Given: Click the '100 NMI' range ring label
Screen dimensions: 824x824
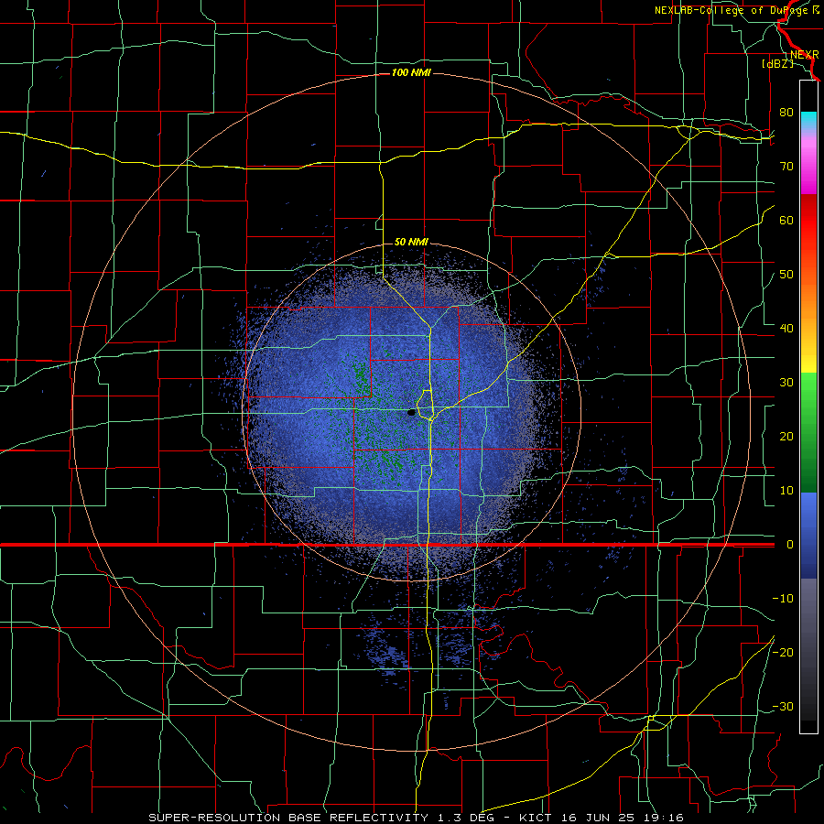Looking at the screenshot, I should coord(411,72).
